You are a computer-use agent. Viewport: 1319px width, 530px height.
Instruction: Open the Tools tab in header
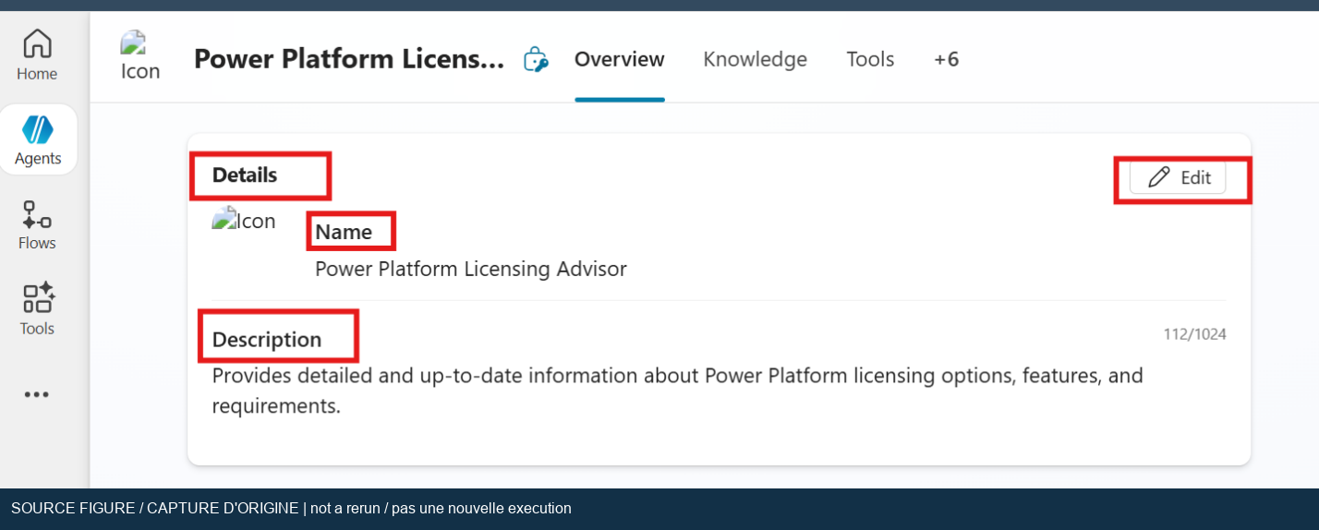pyautogui.click(x=870, y=60)
